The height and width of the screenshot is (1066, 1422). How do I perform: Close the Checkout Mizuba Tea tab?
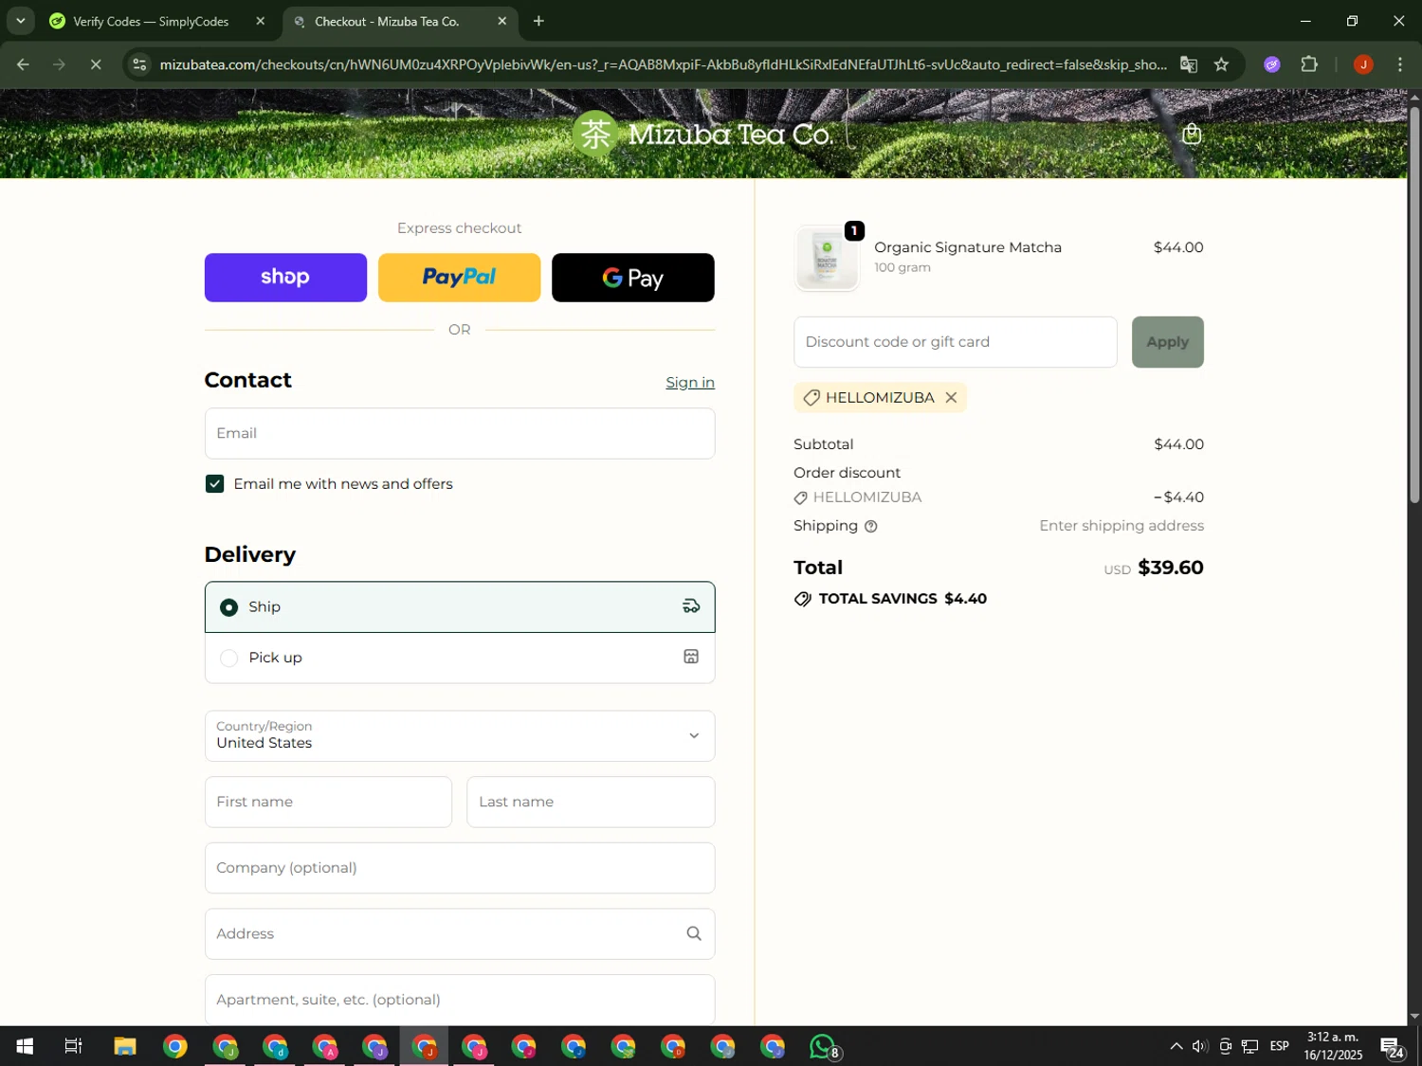(501, 21)
